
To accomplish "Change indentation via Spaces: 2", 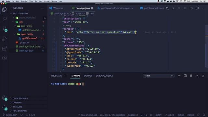I will click(133, 115).
